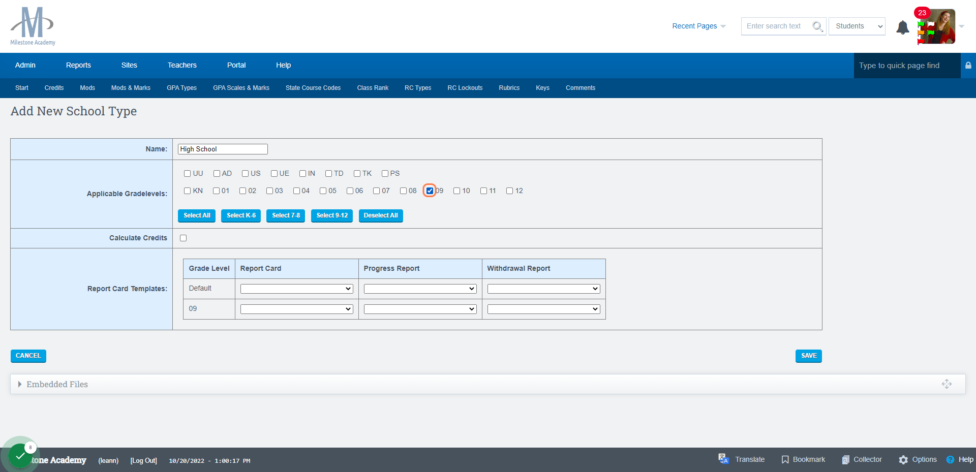The width and height of the screenshot is (976, 472).
Task: Click the CANCEL button
Action: point(28,356)
